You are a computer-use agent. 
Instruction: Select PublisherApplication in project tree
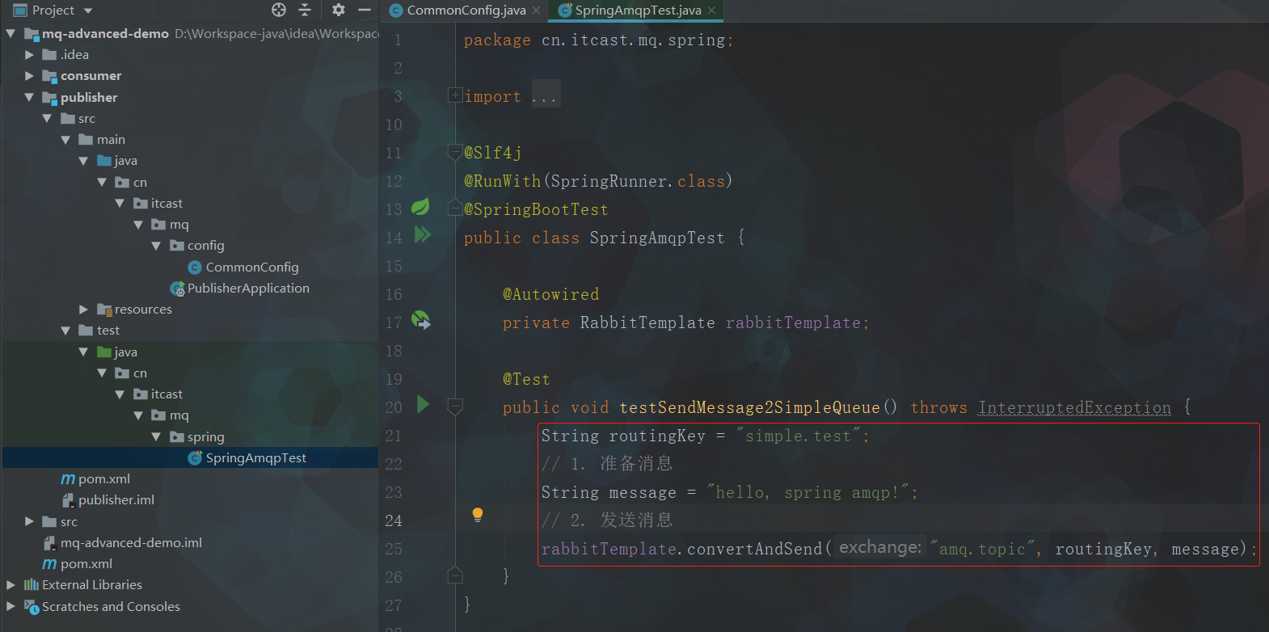[248, 289]
